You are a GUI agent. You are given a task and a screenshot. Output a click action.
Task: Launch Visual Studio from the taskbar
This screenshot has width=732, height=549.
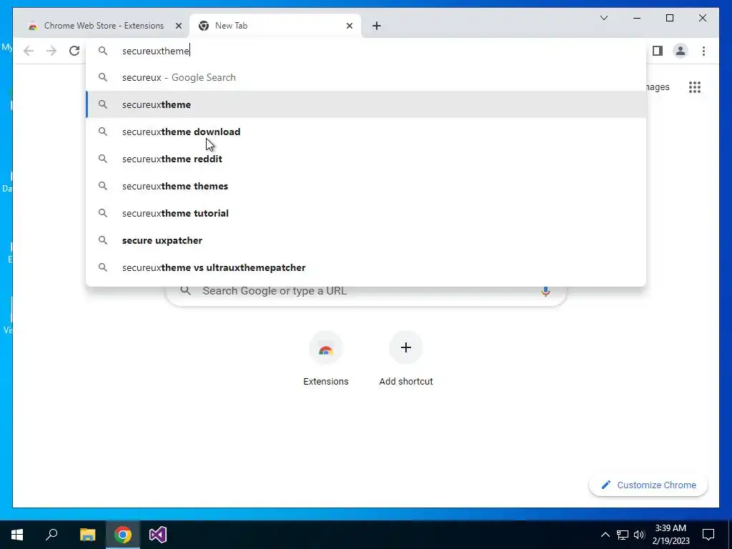click(x=158, y=535)
